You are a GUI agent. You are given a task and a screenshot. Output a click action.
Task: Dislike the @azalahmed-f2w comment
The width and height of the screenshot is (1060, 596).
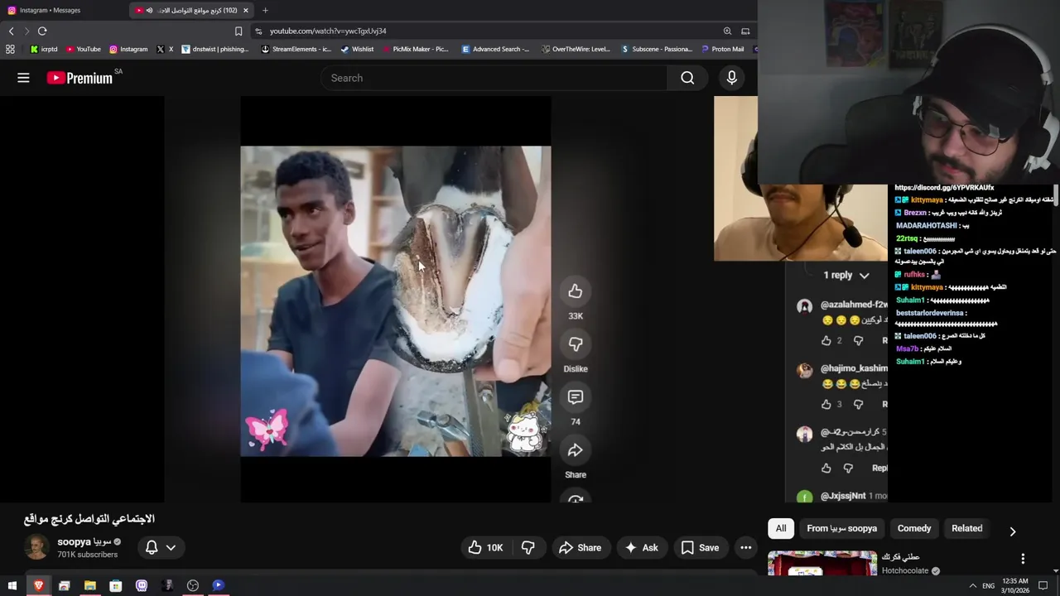click(858, 340)
